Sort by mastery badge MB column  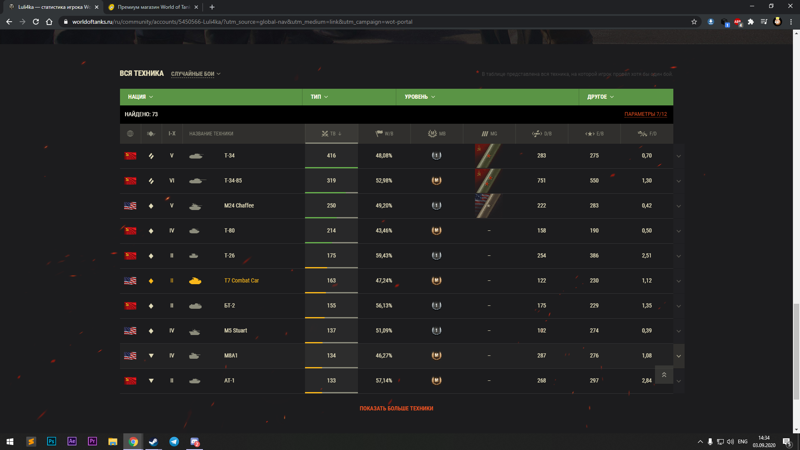pos(437,134)
